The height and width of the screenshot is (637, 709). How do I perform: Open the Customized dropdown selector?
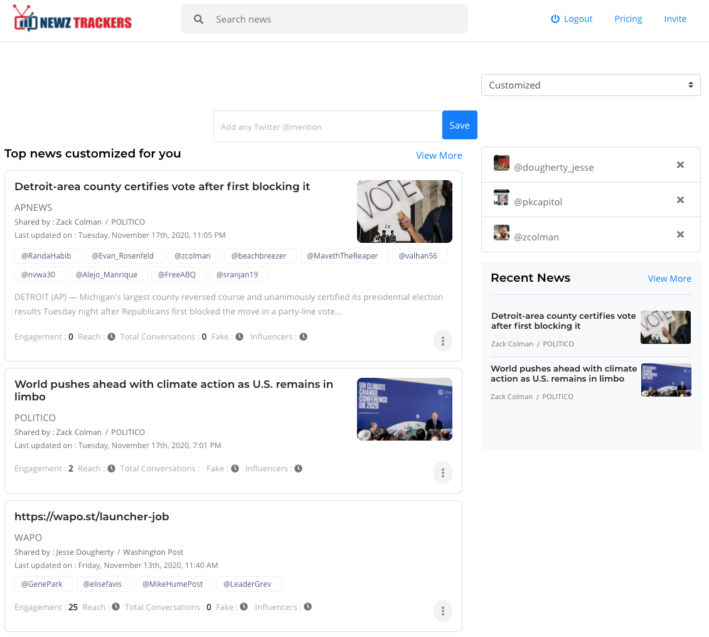591,85
